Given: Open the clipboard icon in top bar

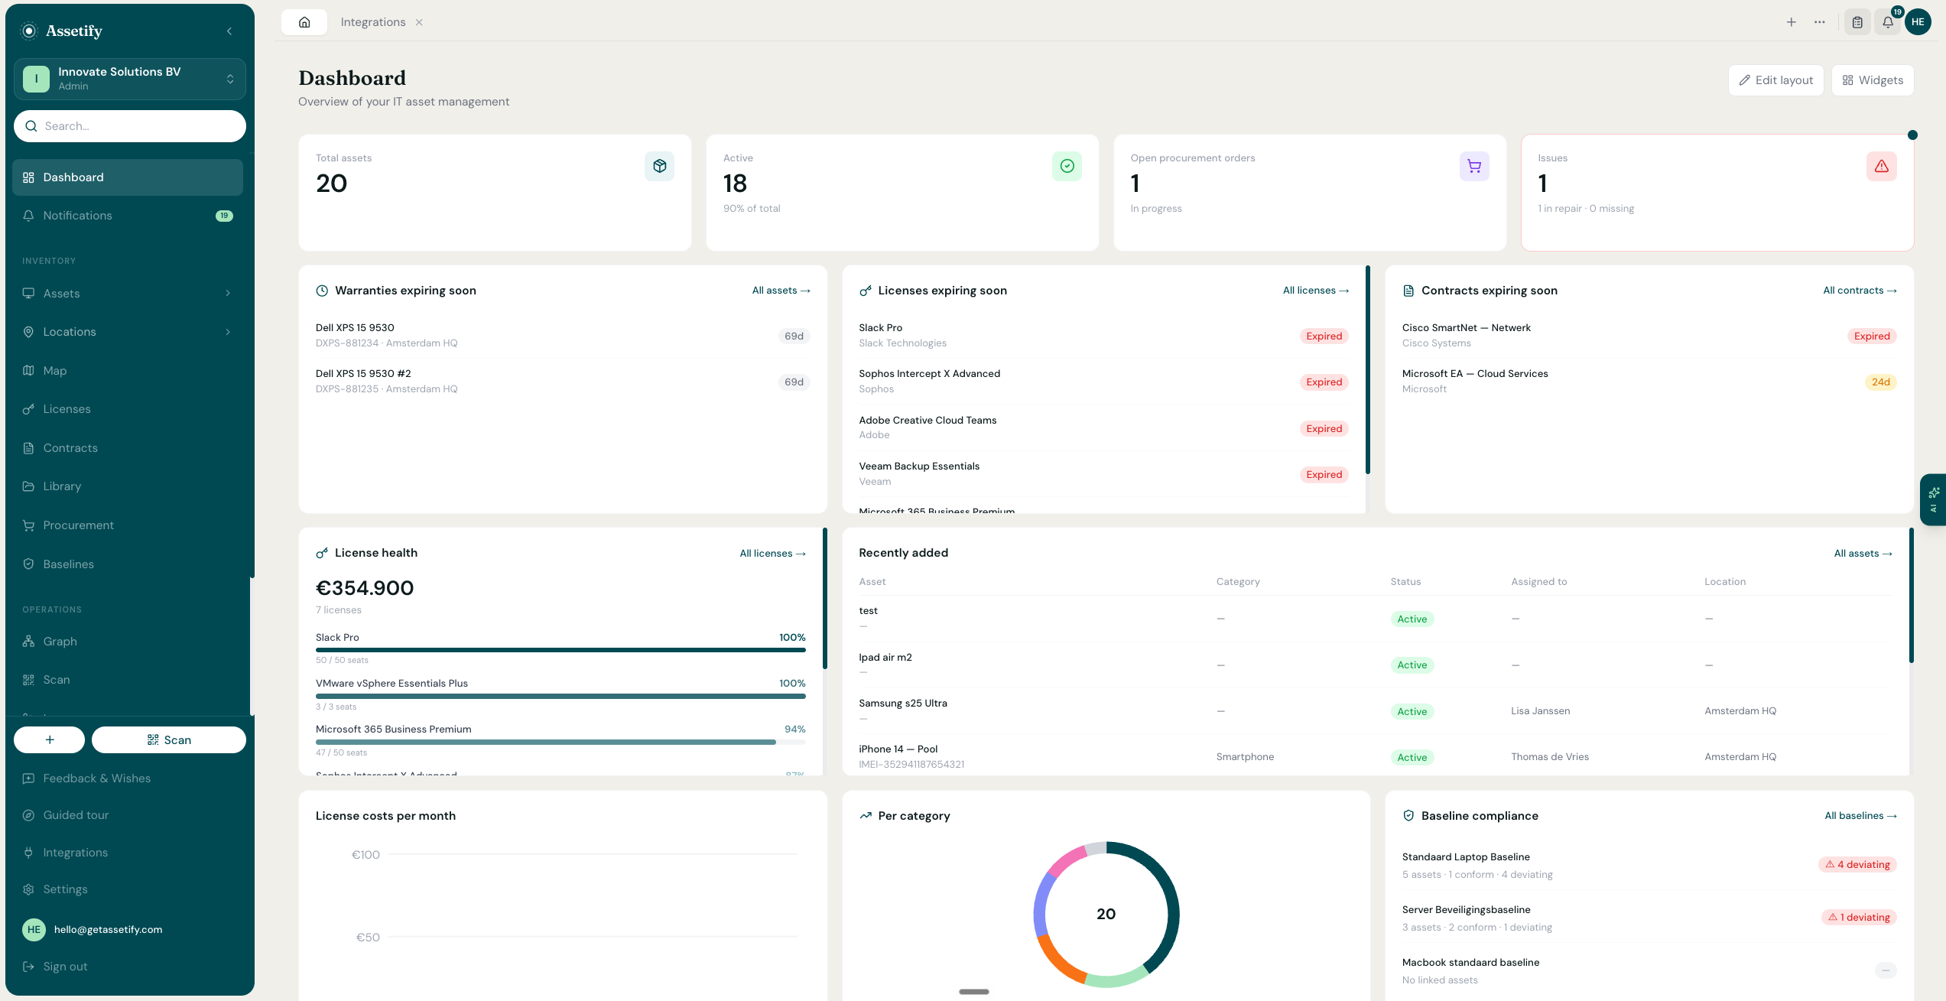Looking at the screenshot, I should tap(1857, 22).
